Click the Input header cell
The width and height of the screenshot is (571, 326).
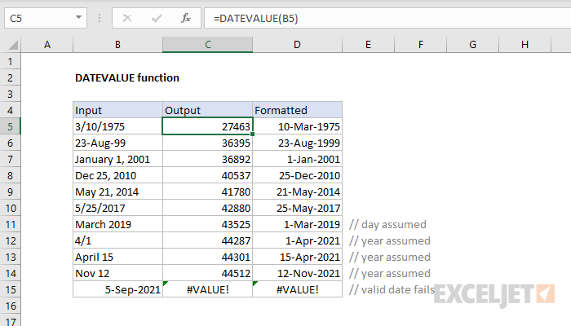[117, 110]
